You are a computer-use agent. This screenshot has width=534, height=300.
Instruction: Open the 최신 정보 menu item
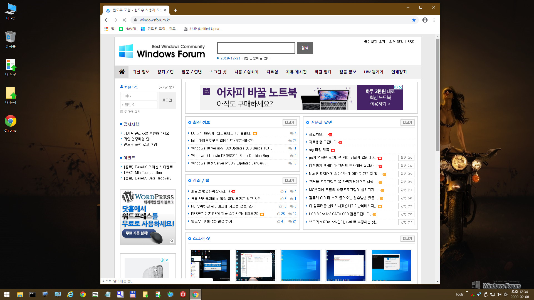(141, 72)
